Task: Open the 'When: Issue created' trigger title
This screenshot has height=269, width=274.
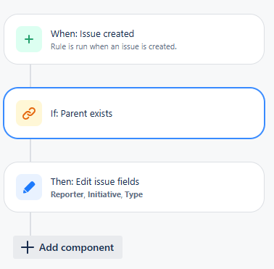Action: point(92,34)
